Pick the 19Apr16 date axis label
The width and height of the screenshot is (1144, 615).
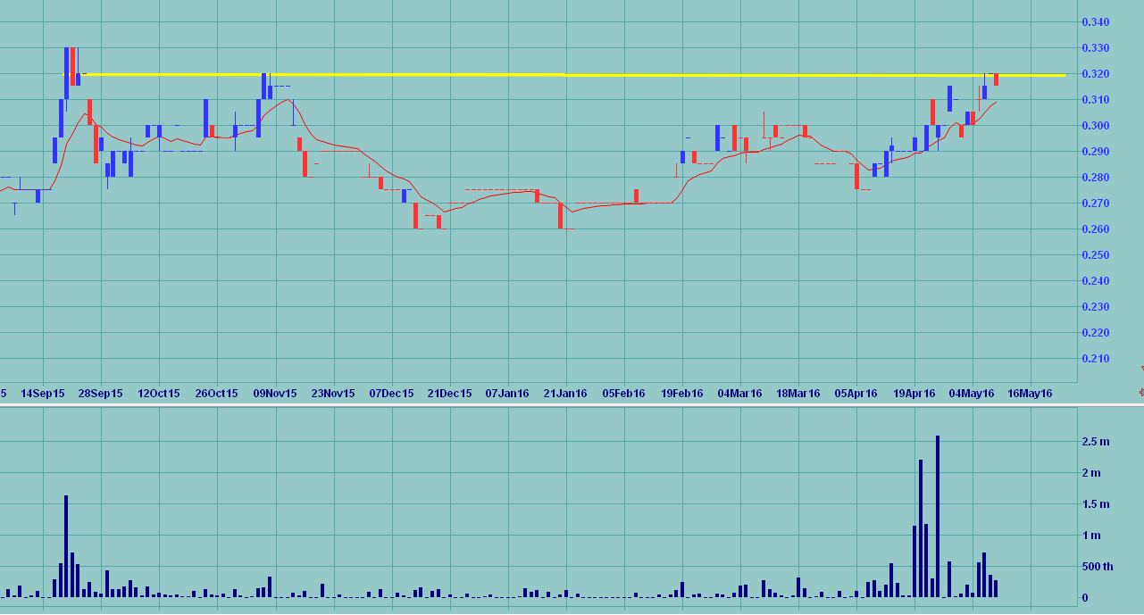(x=914, y=394)
